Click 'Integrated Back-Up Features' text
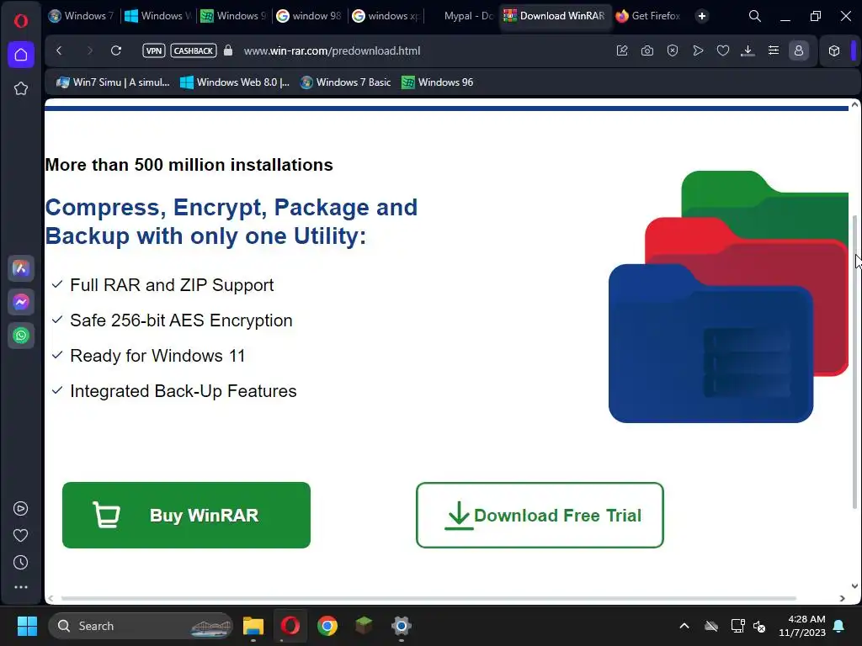862x646 pixels. pos(183,390)
